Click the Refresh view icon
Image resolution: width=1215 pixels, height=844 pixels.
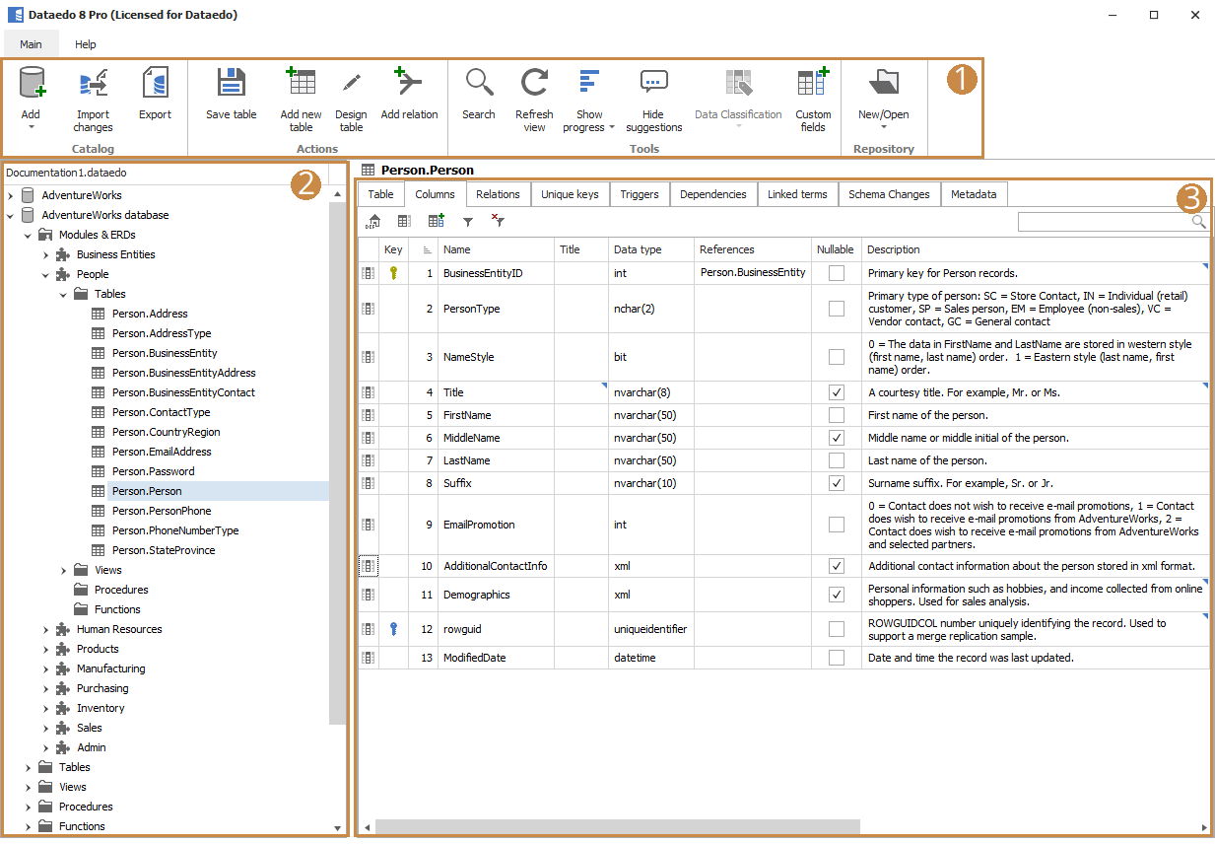(534, 83)
